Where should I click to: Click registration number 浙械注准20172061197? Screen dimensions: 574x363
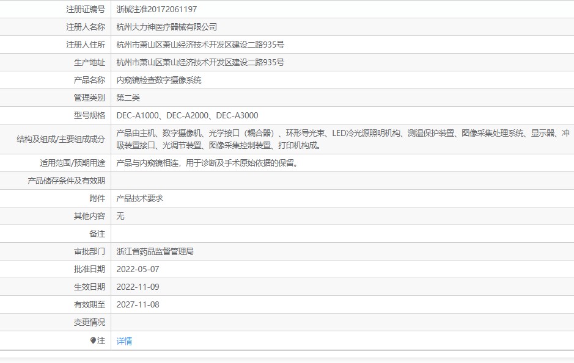coord(156,9)
